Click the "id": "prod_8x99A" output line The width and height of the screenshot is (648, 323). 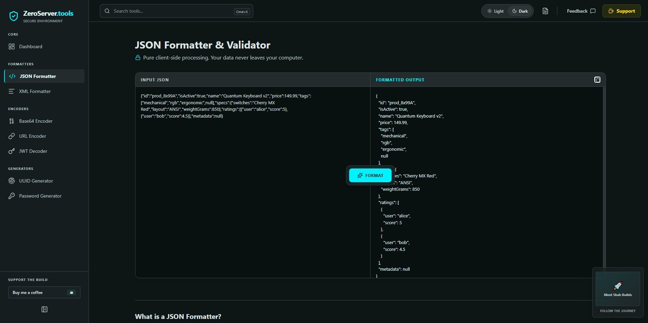397,103
